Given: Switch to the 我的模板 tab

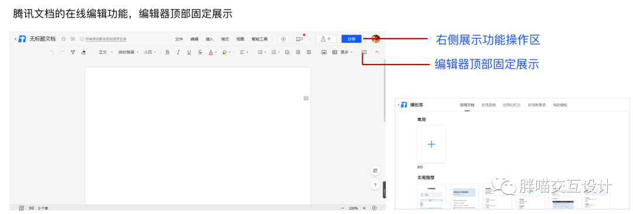Looking at the screenshot, I should (x=560, y=105).
